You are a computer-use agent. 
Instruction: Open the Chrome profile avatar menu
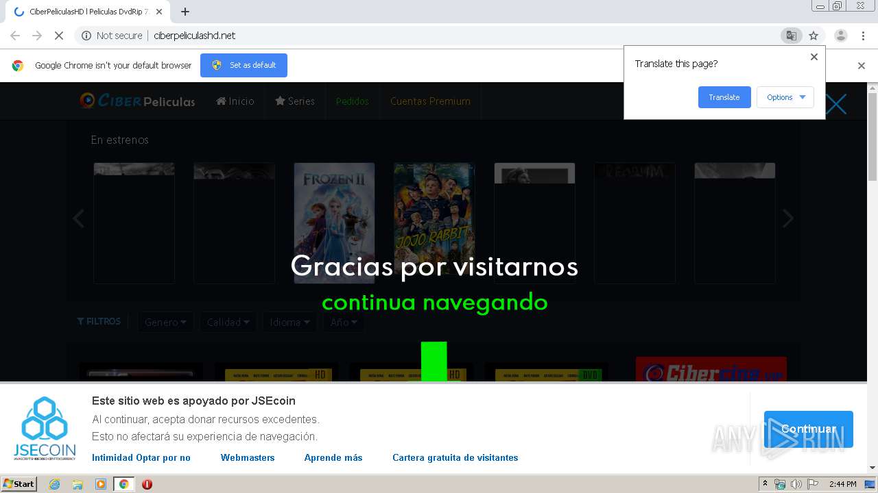[840, 36]
